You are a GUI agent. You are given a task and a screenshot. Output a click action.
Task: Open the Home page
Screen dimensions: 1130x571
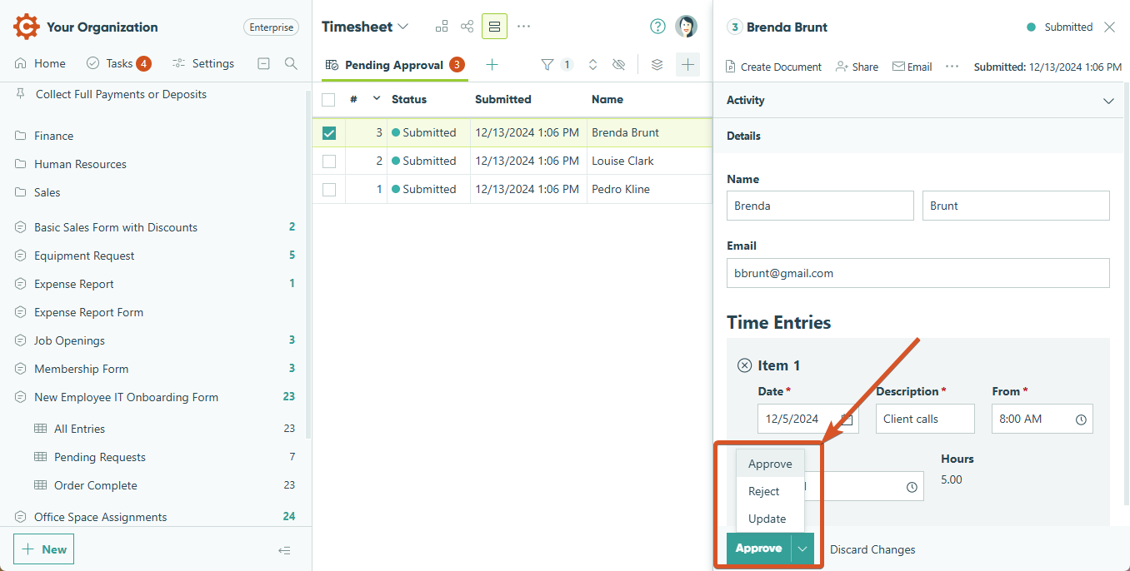click(40, 63)
